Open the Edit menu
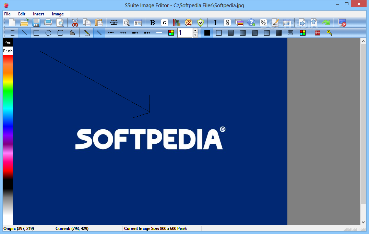 coord(22,14)
